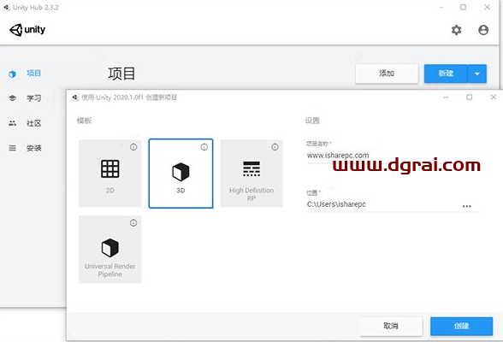Select the 3D template card
The width and height of the screenshot is (503, 342).
pyautogui.click(x=180, y=174)
